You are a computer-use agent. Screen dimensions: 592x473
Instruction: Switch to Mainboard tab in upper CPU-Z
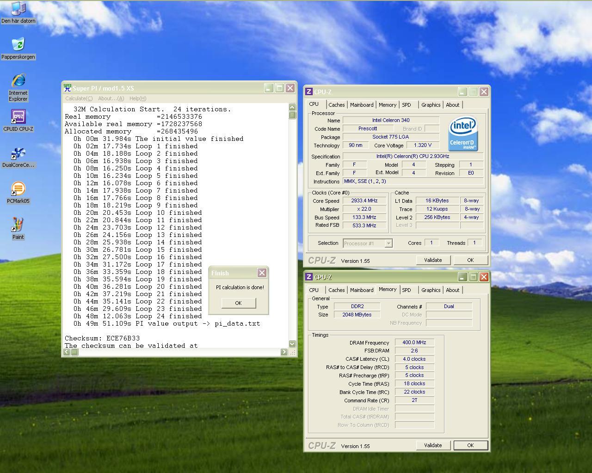tap(362, 105)
